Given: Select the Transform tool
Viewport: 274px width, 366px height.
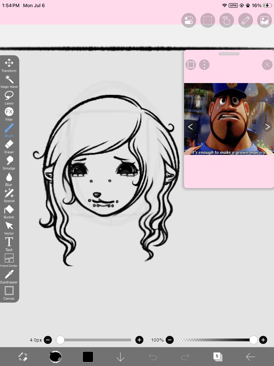Looking at the screenshot, I should click(x=9, y=65).
